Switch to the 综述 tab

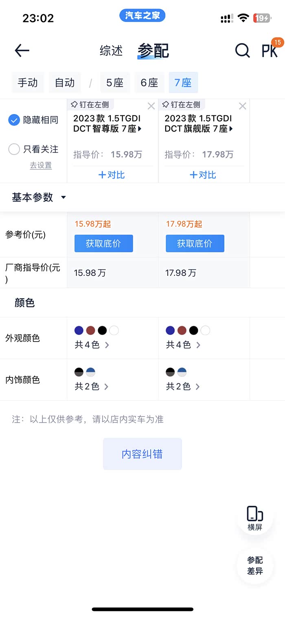111,51
